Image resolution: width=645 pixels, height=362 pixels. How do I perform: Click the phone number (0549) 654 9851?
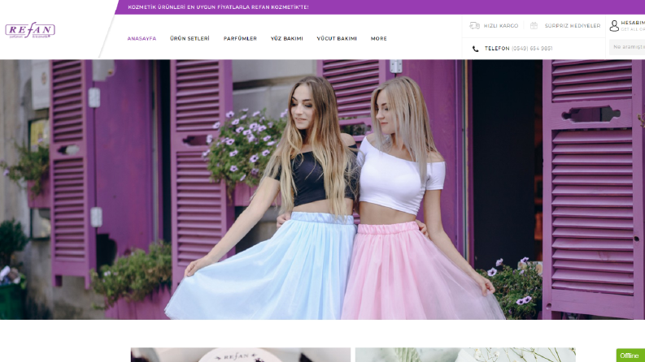pyautogui.click(x=532, y=49)
